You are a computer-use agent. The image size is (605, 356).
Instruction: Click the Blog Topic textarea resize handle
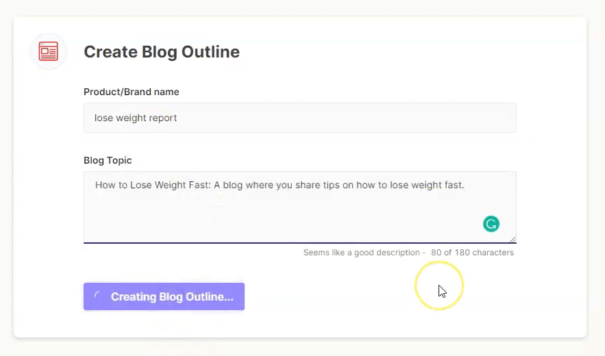[x=513, y=240]
